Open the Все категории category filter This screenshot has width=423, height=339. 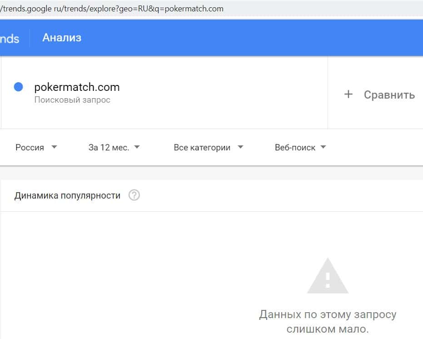point(202,147)
